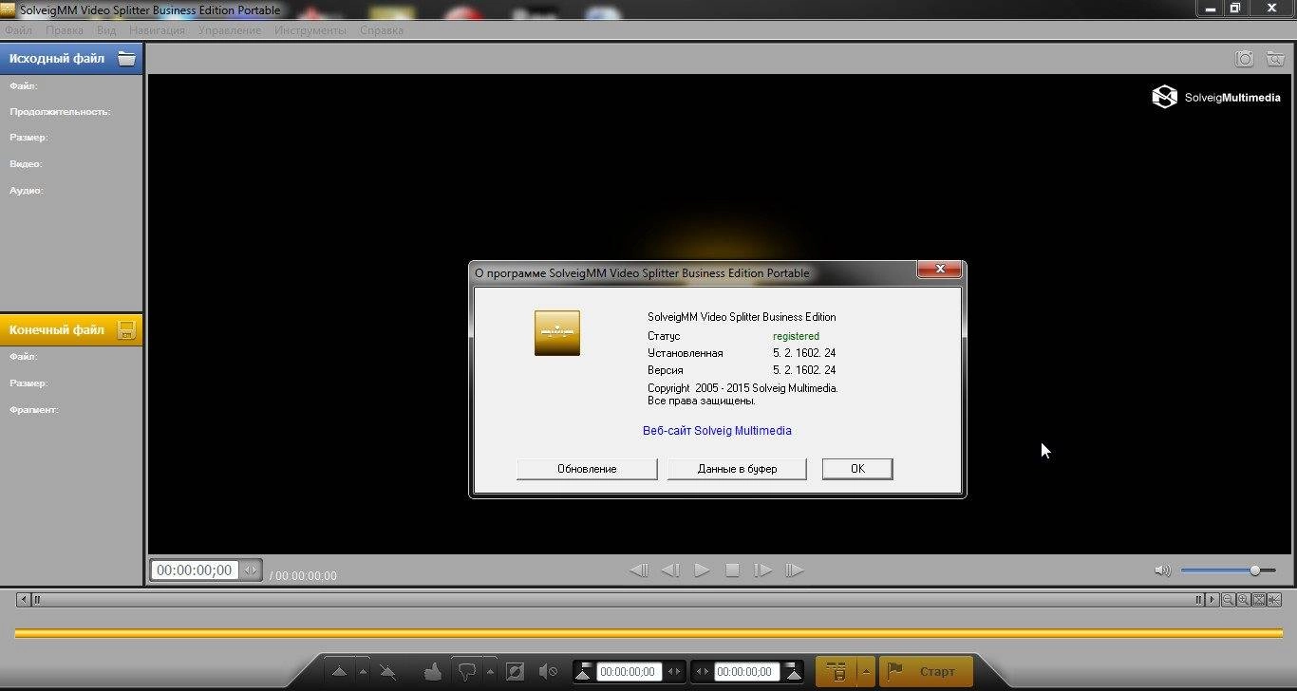Open source file folder icon
The image size is (1297, 691).
click(126, 58)
